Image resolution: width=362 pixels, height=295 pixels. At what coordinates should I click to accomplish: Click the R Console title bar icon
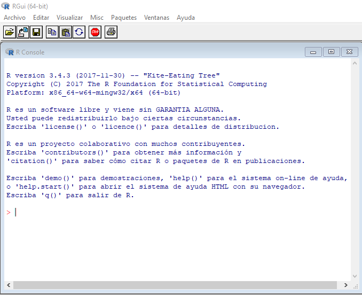click(10, 52)
